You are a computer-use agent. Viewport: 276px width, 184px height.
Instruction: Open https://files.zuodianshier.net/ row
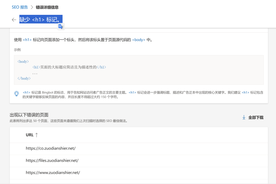[139, 161]
